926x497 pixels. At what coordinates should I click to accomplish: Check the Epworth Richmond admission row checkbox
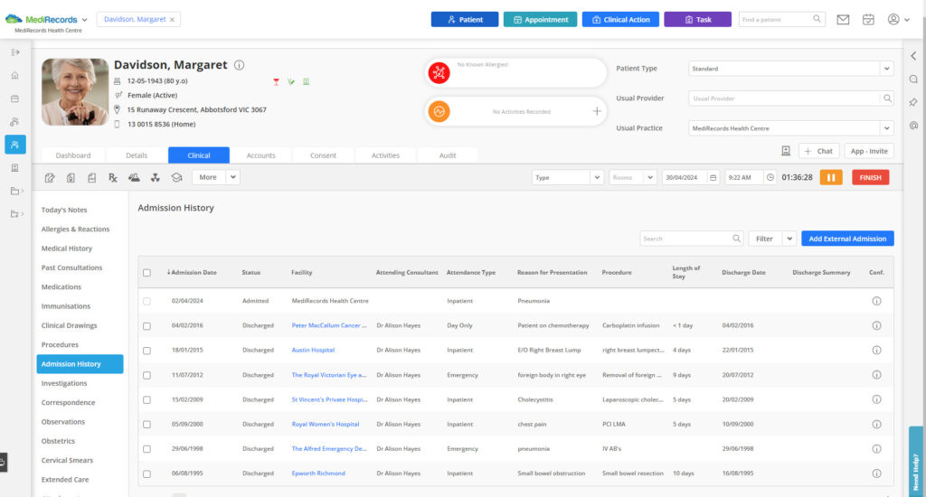tap(147, 474)
